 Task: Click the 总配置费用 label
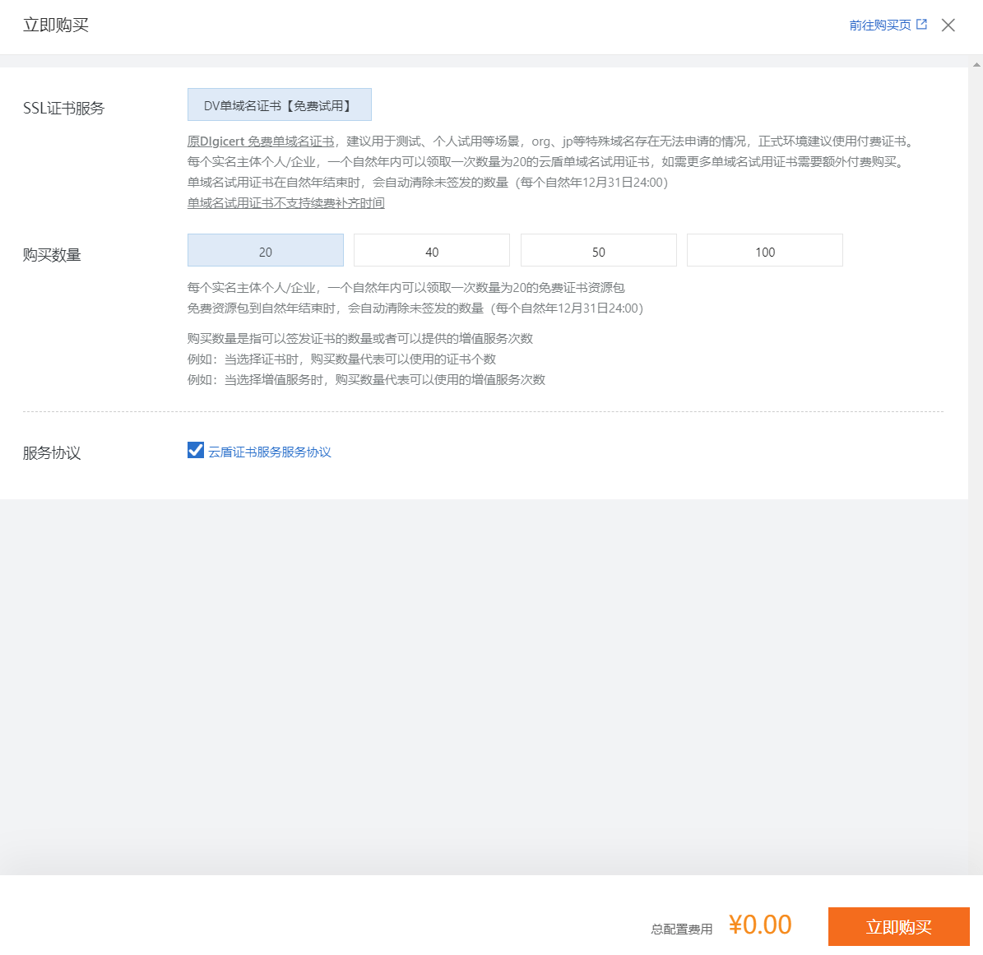click(x=682, y=930)
